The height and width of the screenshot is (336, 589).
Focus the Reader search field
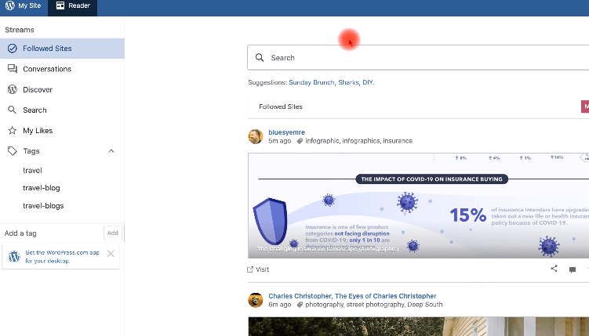(418, 58)
